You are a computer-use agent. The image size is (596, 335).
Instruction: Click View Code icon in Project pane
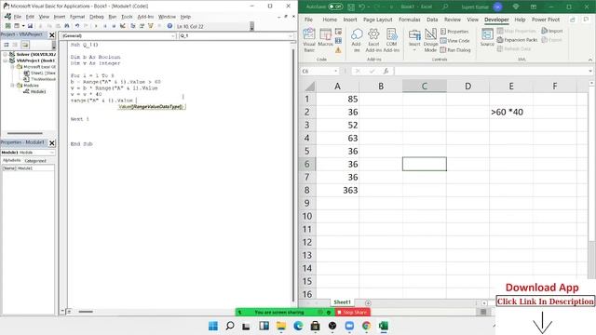(x=7, y=45)
